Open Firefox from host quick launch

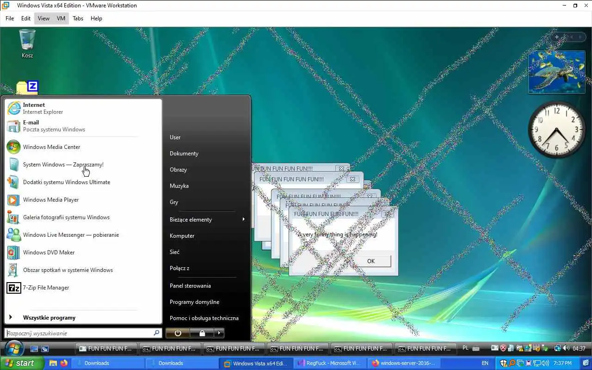[x=64, y=363]
